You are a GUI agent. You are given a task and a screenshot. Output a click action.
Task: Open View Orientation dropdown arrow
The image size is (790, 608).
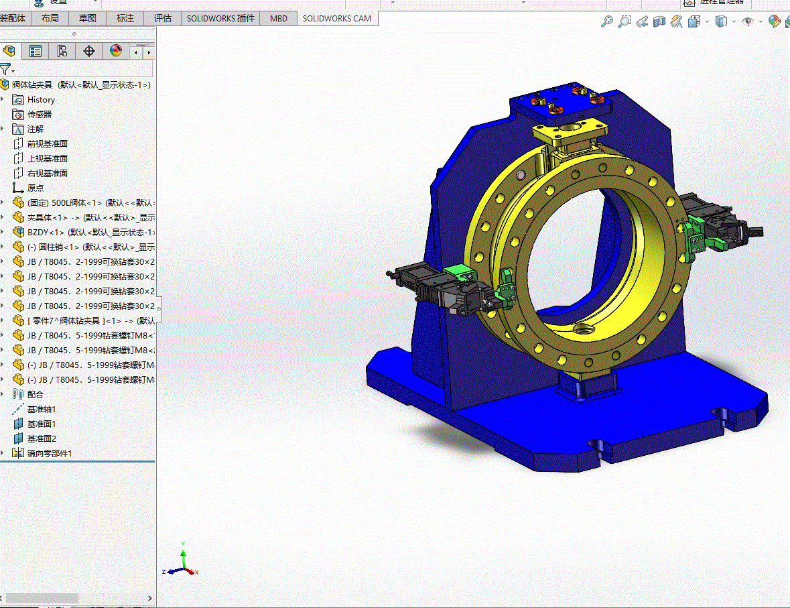click(x=708, y=21)
